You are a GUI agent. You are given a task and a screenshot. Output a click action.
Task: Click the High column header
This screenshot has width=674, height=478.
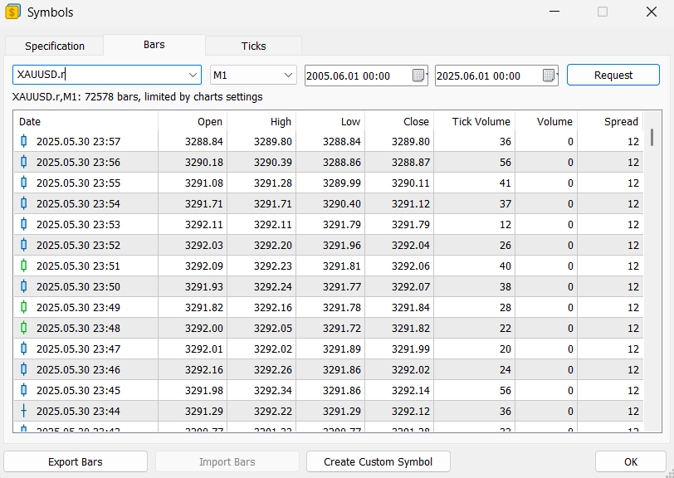[x=261, y=122]
